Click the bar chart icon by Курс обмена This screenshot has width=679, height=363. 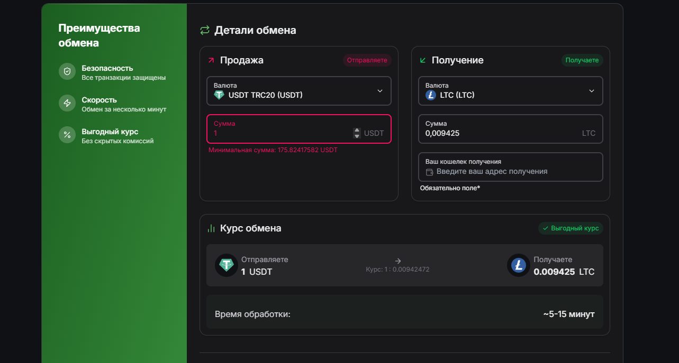tap(211, 228)
